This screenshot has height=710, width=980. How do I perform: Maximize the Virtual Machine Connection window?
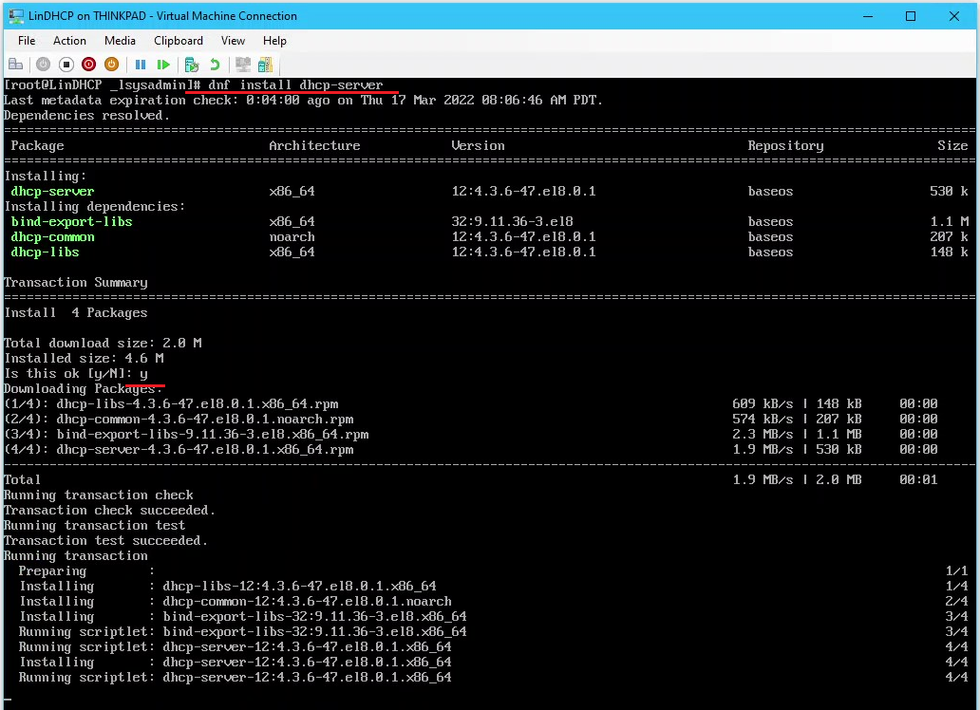click(911, 16)
